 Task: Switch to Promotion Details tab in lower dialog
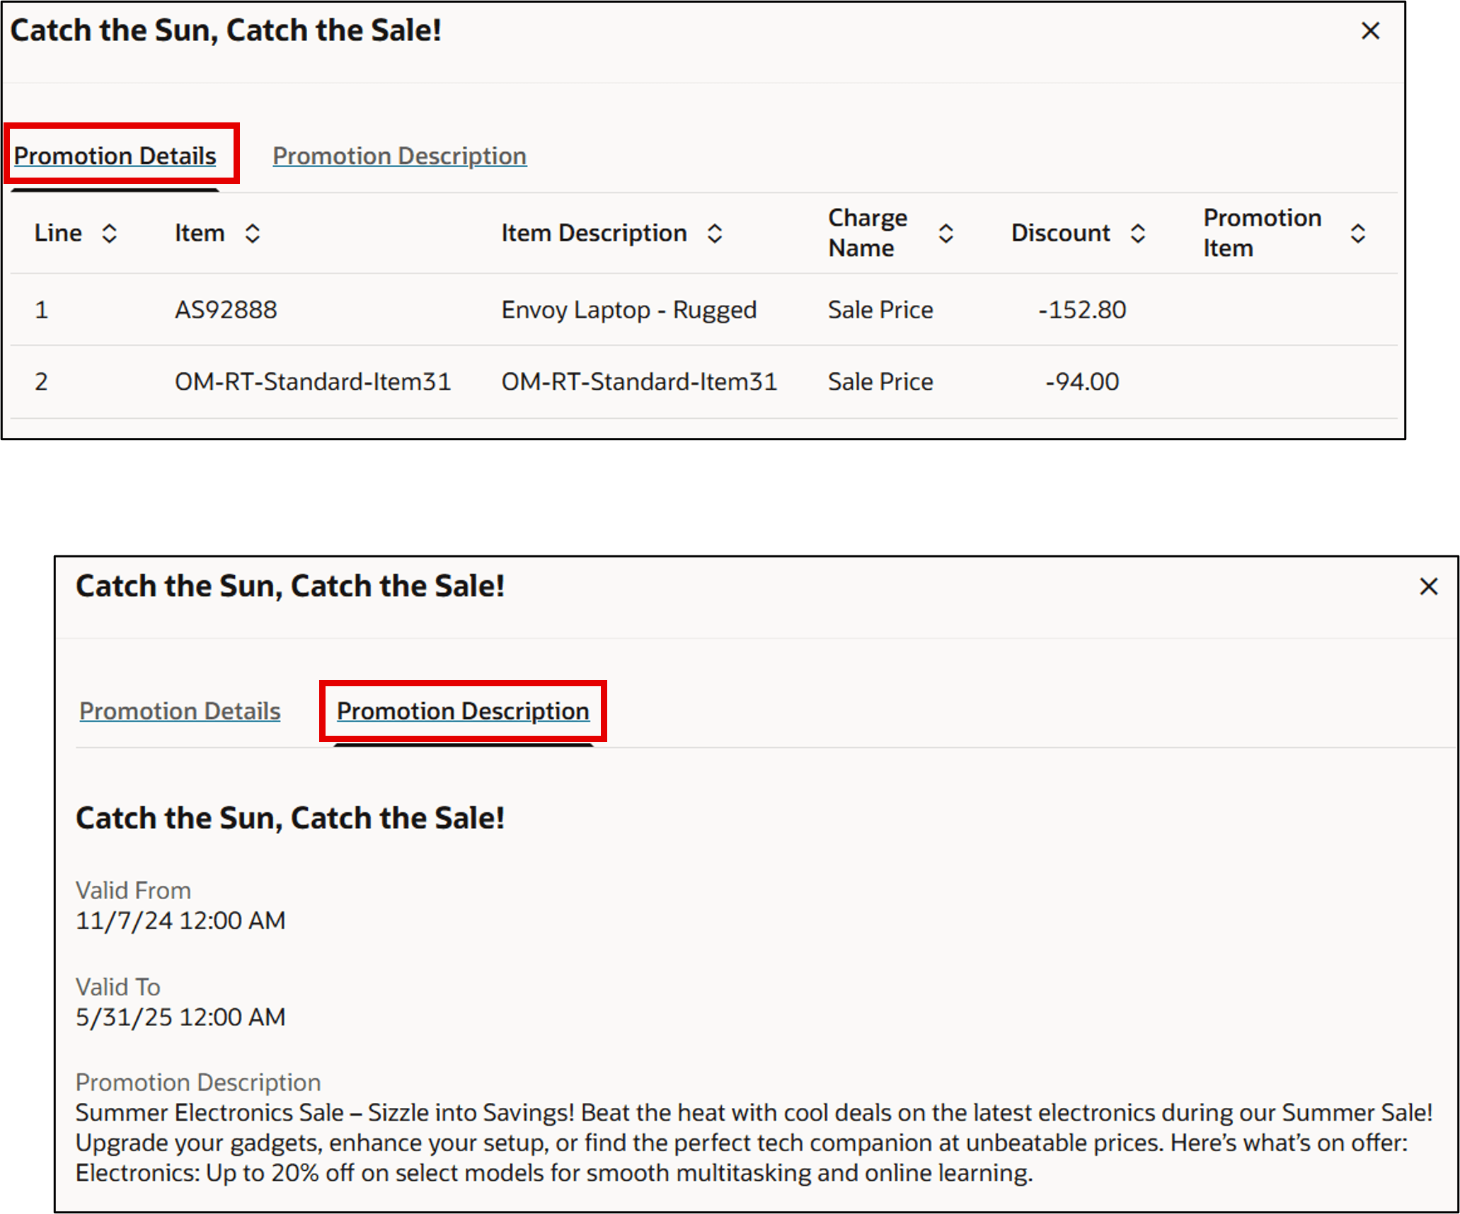pyautogui.click(x=180, y=711)
